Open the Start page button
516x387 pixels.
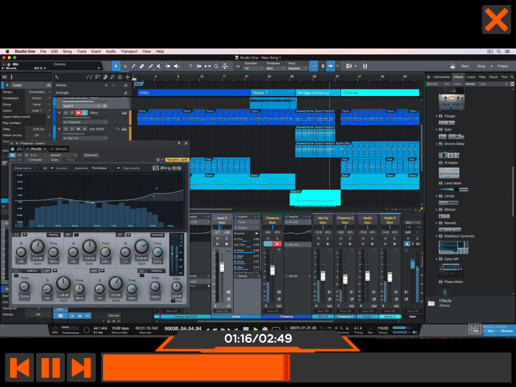click(465, 66)
